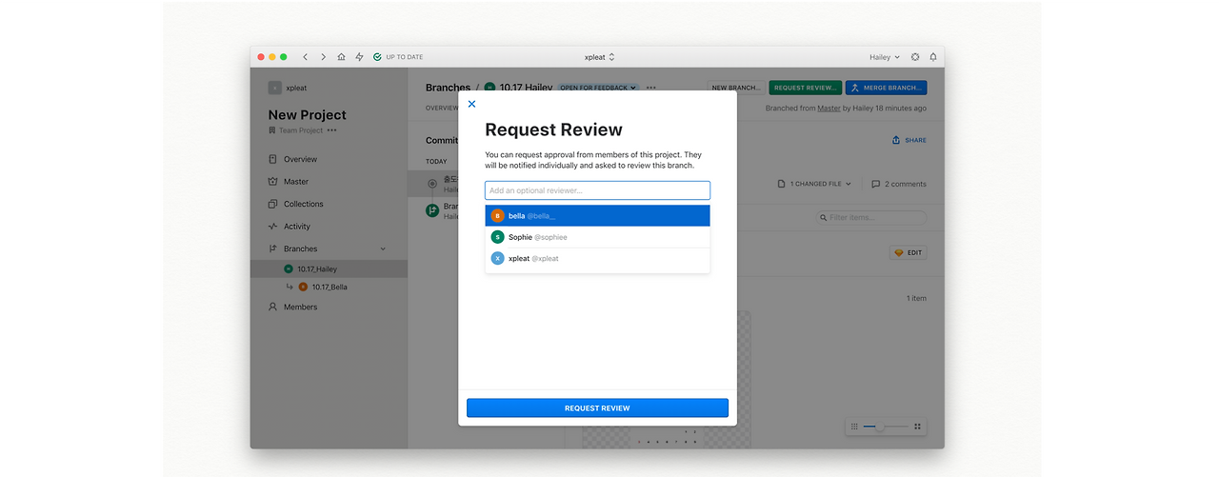1219x477 pixels.
Task: Focus the optional reviewer input field
Action: pyautogui.click(x=597, y=190)
